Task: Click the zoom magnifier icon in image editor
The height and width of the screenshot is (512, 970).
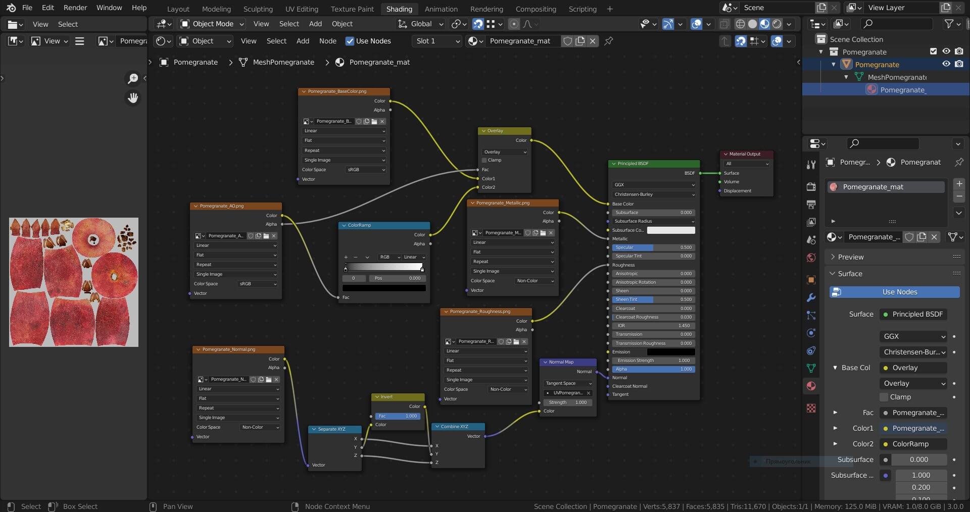Action: [x=133, y=78]
